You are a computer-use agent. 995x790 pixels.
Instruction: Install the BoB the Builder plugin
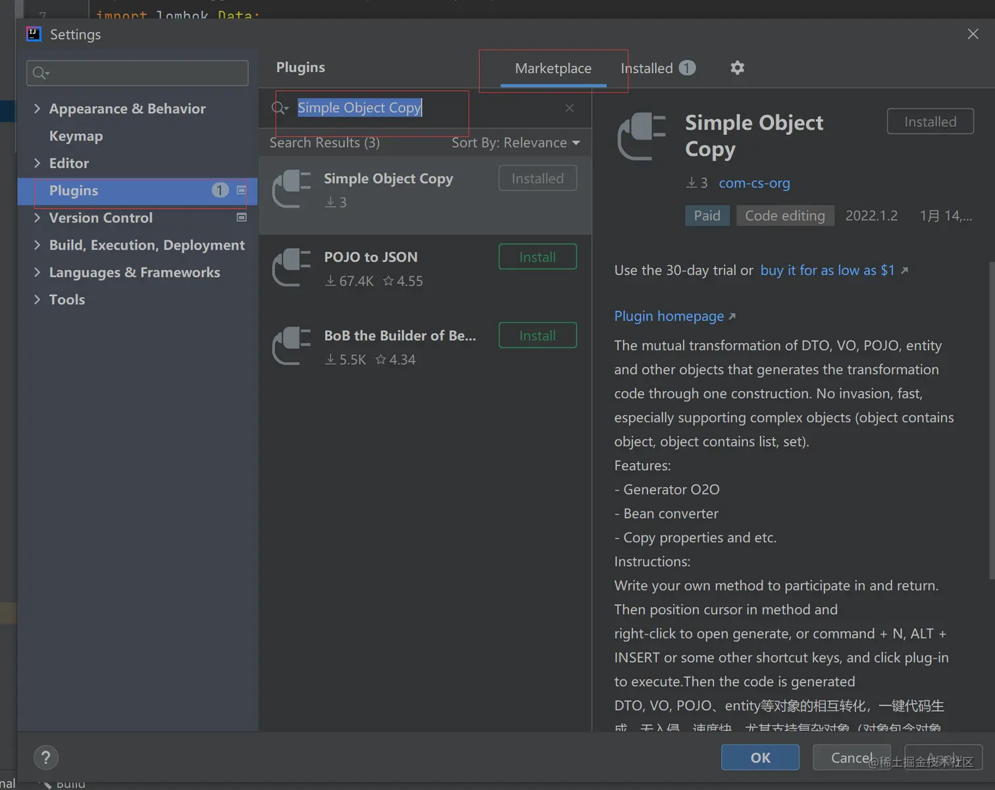[538, 335]
